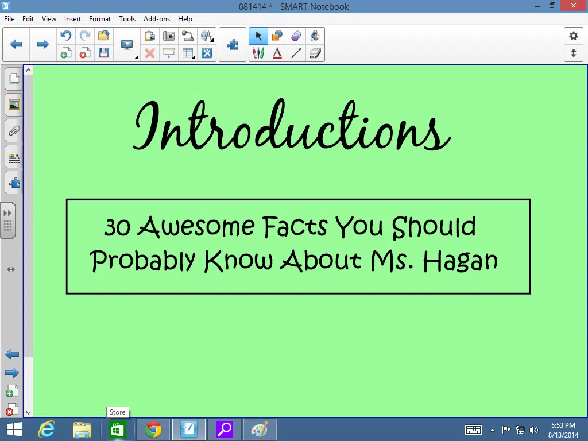Go to next page using bottom-left sidebar arrow
Viewport: 588px width, 441px height.
12,373
